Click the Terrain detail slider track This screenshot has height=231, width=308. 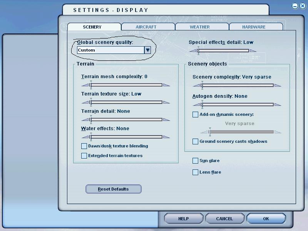click(126, 119)
